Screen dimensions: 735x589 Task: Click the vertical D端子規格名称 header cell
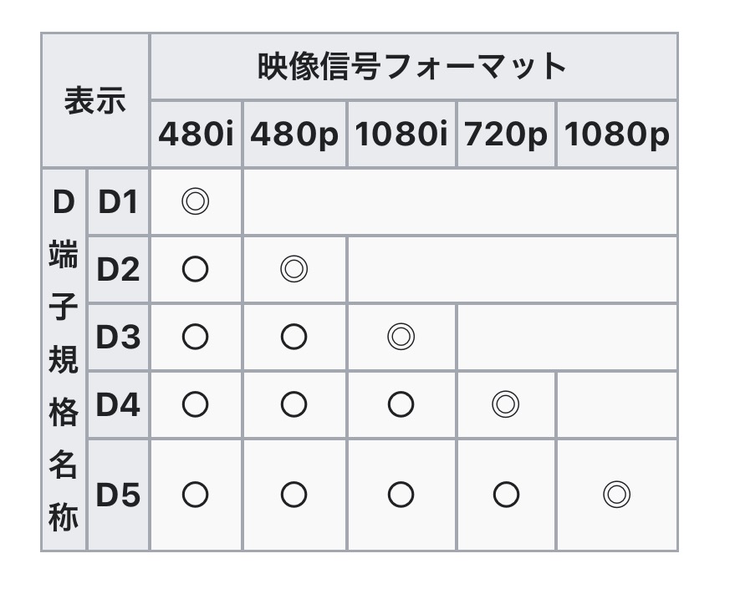64,359
